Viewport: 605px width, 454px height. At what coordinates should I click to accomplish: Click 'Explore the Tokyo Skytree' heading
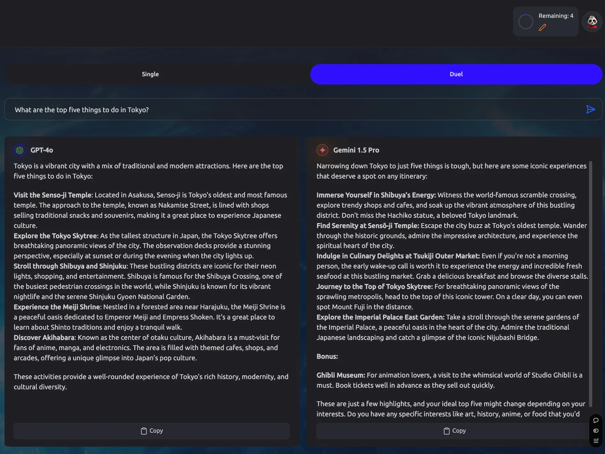point(55,236)
